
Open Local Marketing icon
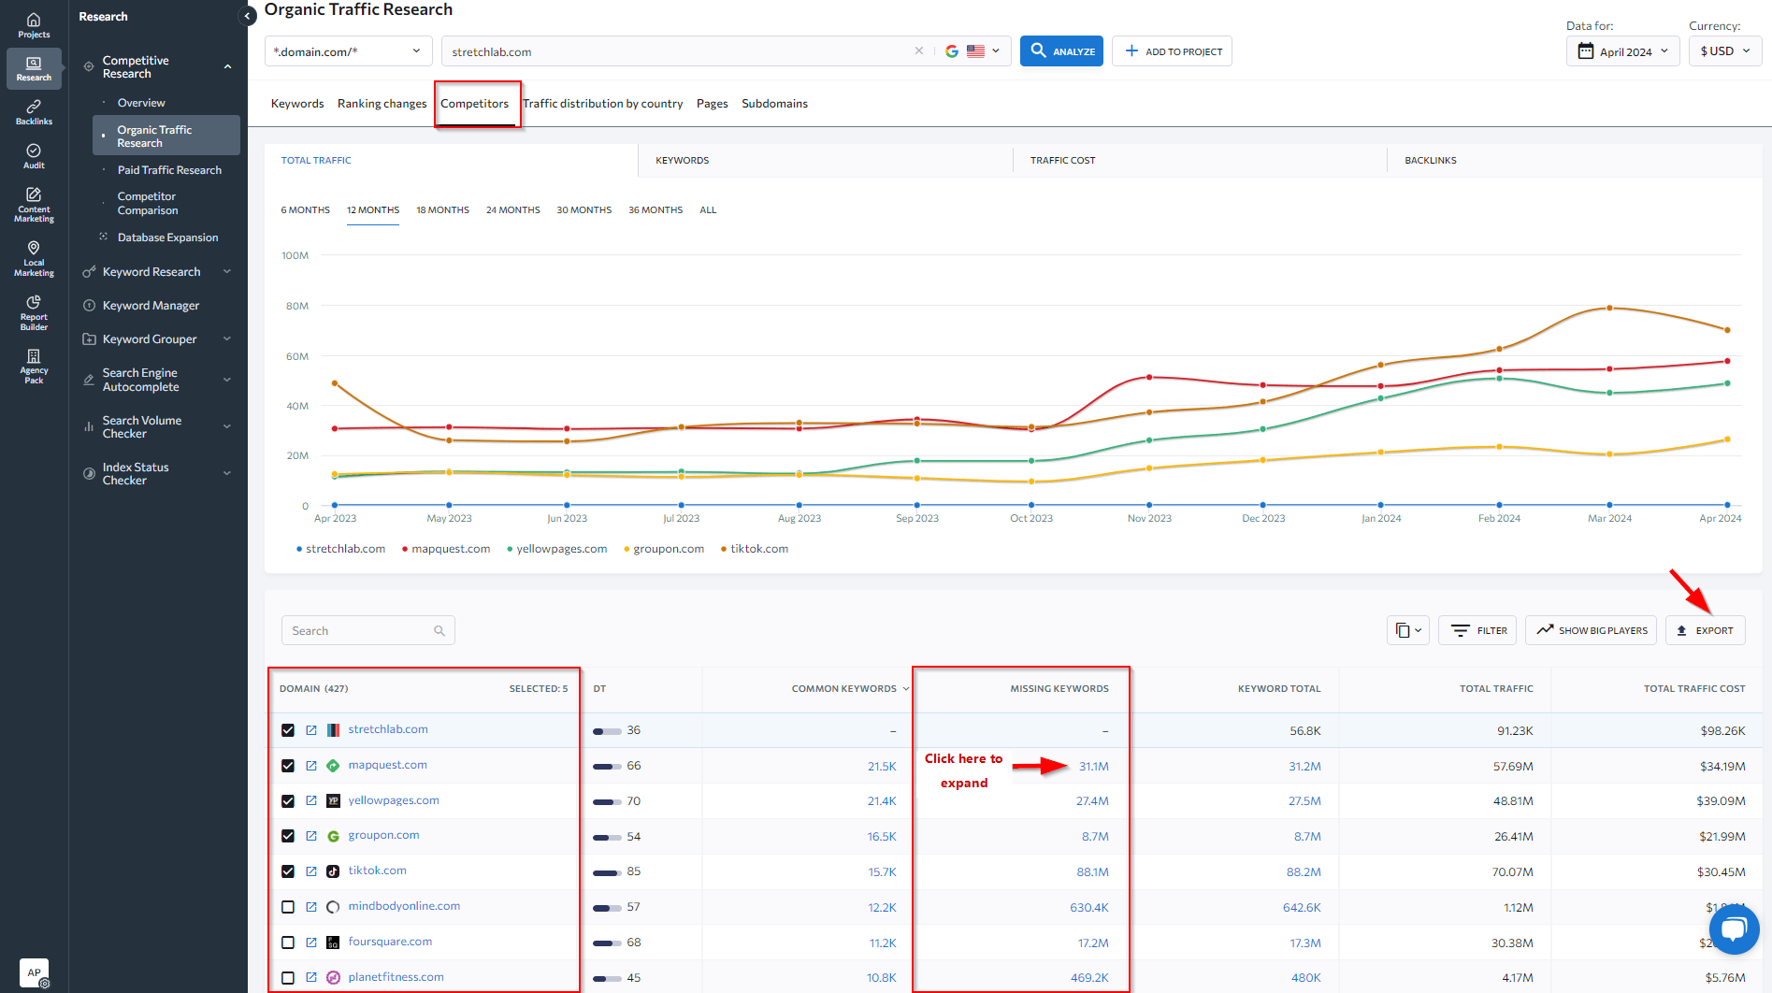(34, 258)
